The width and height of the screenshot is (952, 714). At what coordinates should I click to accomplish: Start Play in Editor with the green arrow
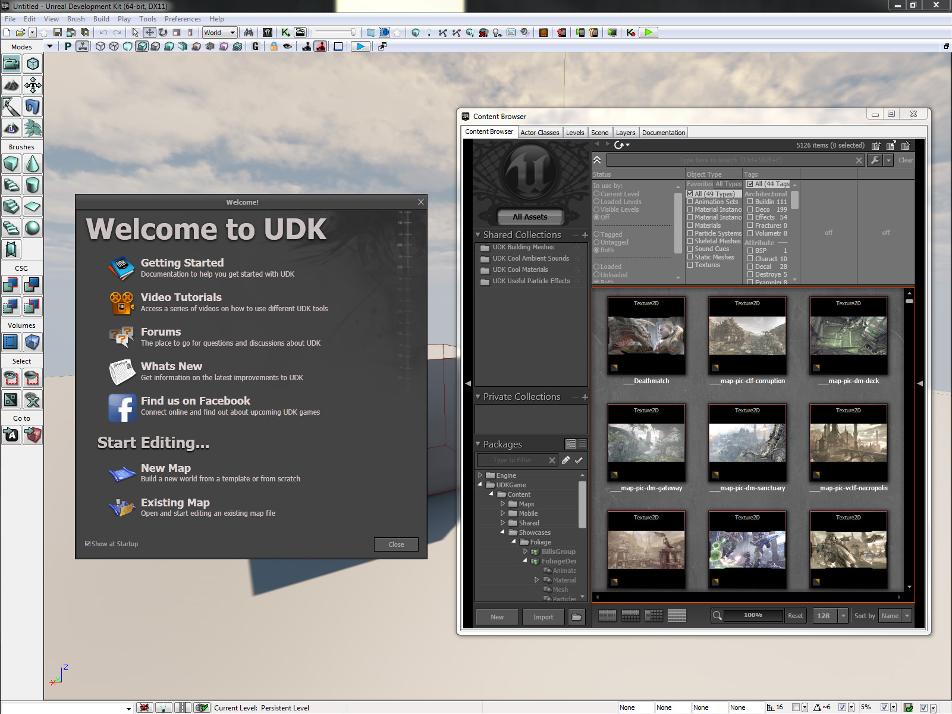(648, 33)
